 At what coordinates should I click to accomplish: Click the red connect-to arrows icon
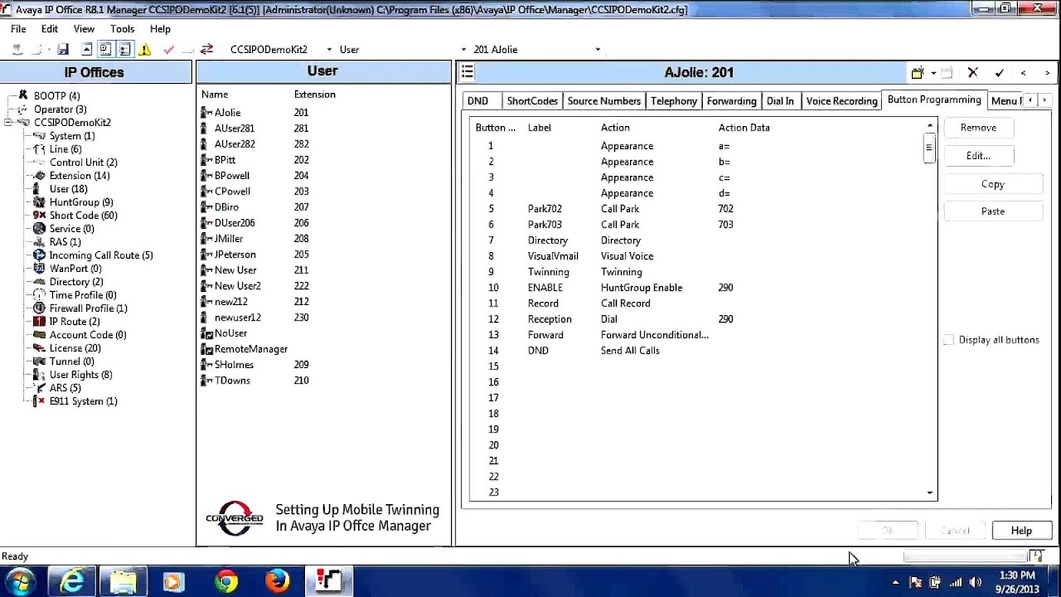click(206, 50)
